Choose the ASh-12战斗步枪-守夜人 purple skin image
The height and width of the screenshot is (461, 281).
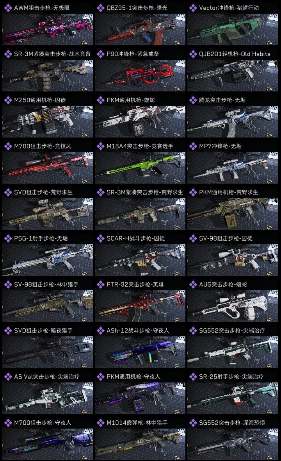click(140, 352)
